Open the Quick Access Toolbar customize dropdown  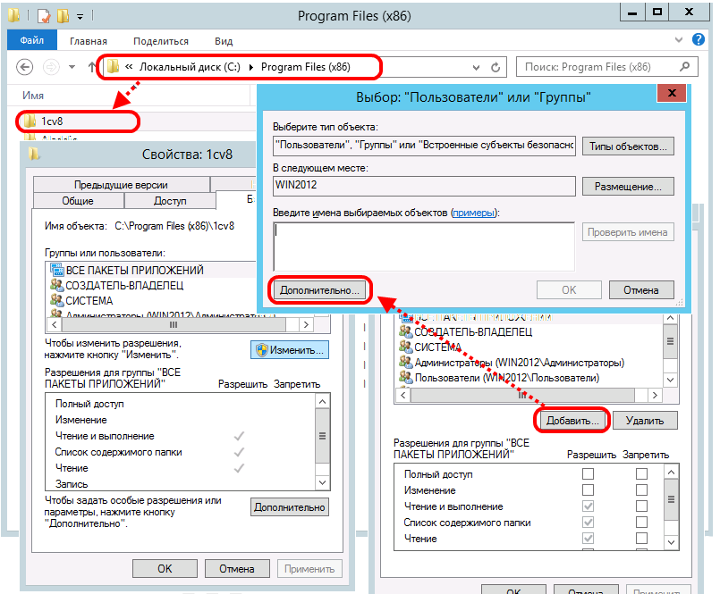[80, 15]
